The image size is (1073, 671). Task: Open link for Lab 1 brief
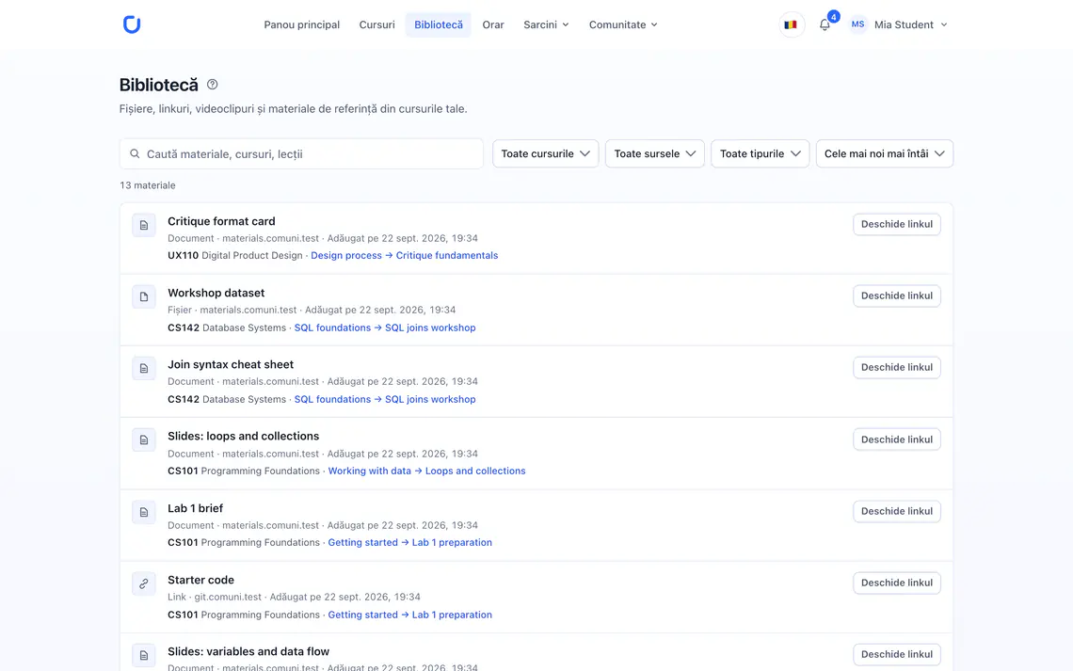coord(896,511)
